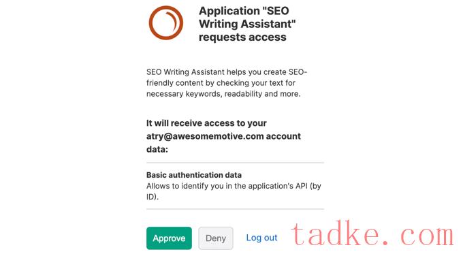Click the word 'account' after the email
Viewport: 463px width, 254px height.
pyautogui.click(x=283, y=136)
